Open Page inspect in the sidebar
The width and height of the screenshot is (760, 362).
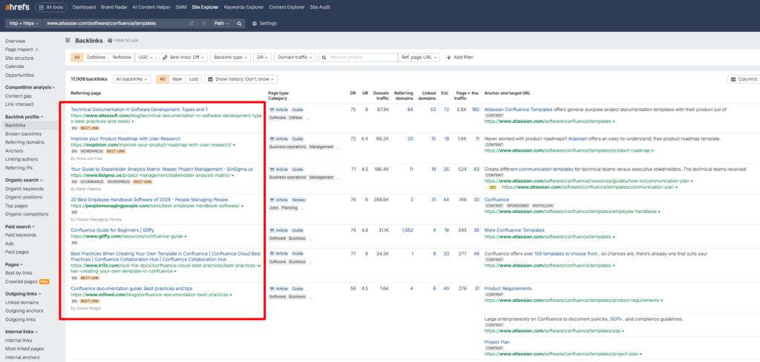point(21,50)
